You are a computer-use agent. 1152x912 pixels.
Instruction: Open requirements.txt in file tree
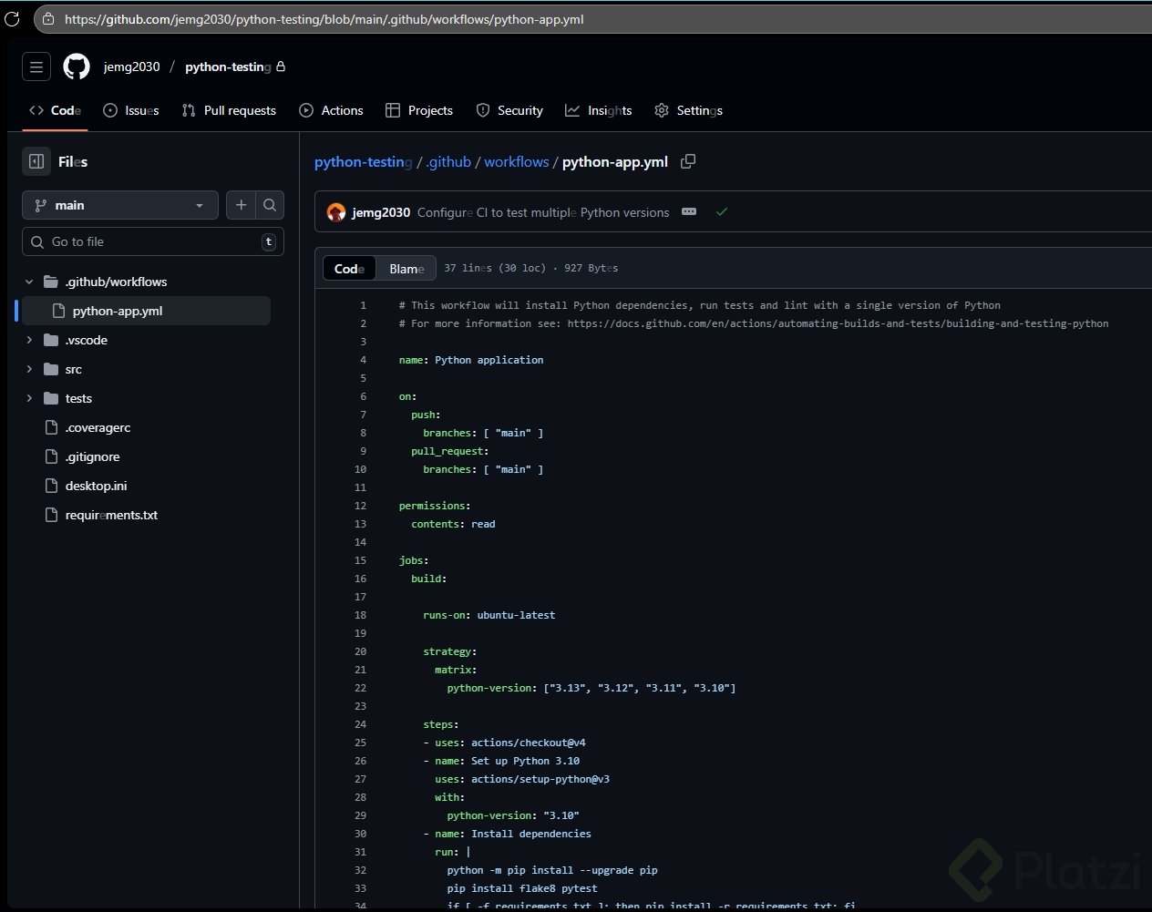[x=111, y=515]
